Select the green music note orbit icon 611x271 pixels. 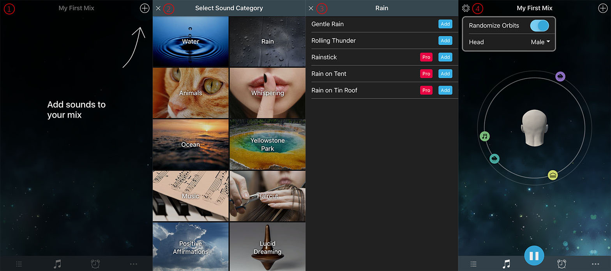(484, 136)
